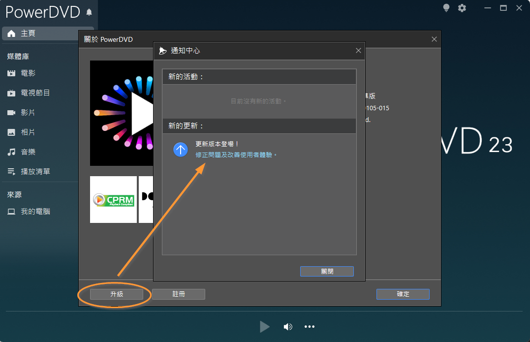
Task: Click the 註冊 register button
Action: [179, 294]
